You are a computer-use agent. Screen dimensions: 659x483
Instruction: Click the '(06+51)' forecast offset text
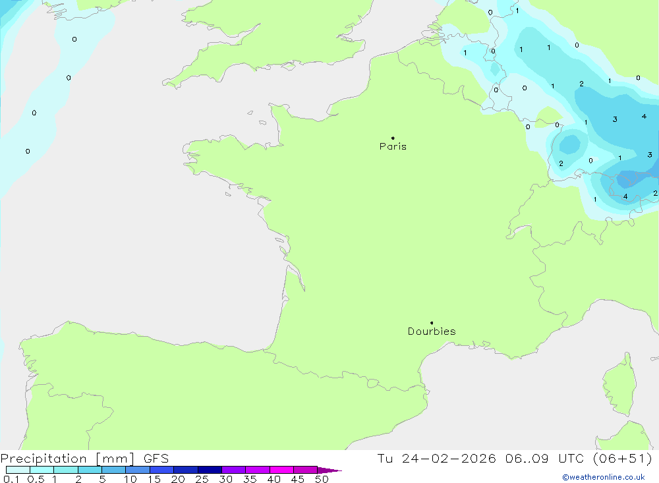click(623, 459)
